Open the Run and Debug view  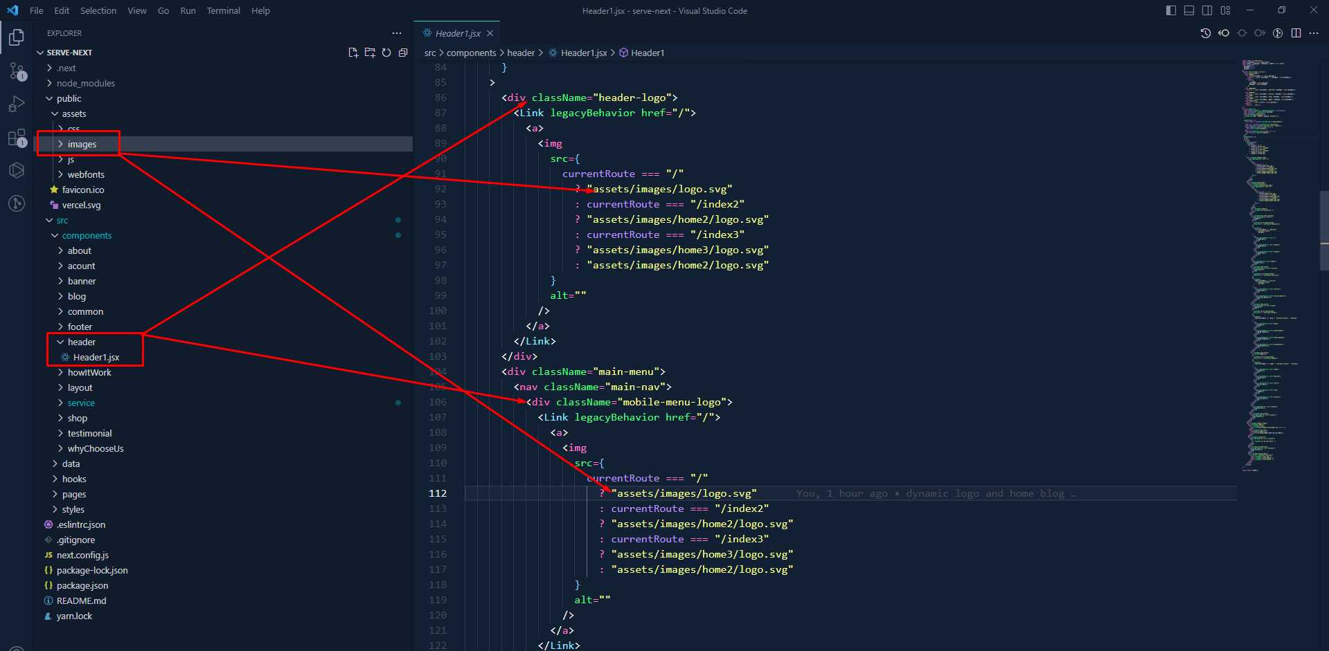tap(17, 104)
